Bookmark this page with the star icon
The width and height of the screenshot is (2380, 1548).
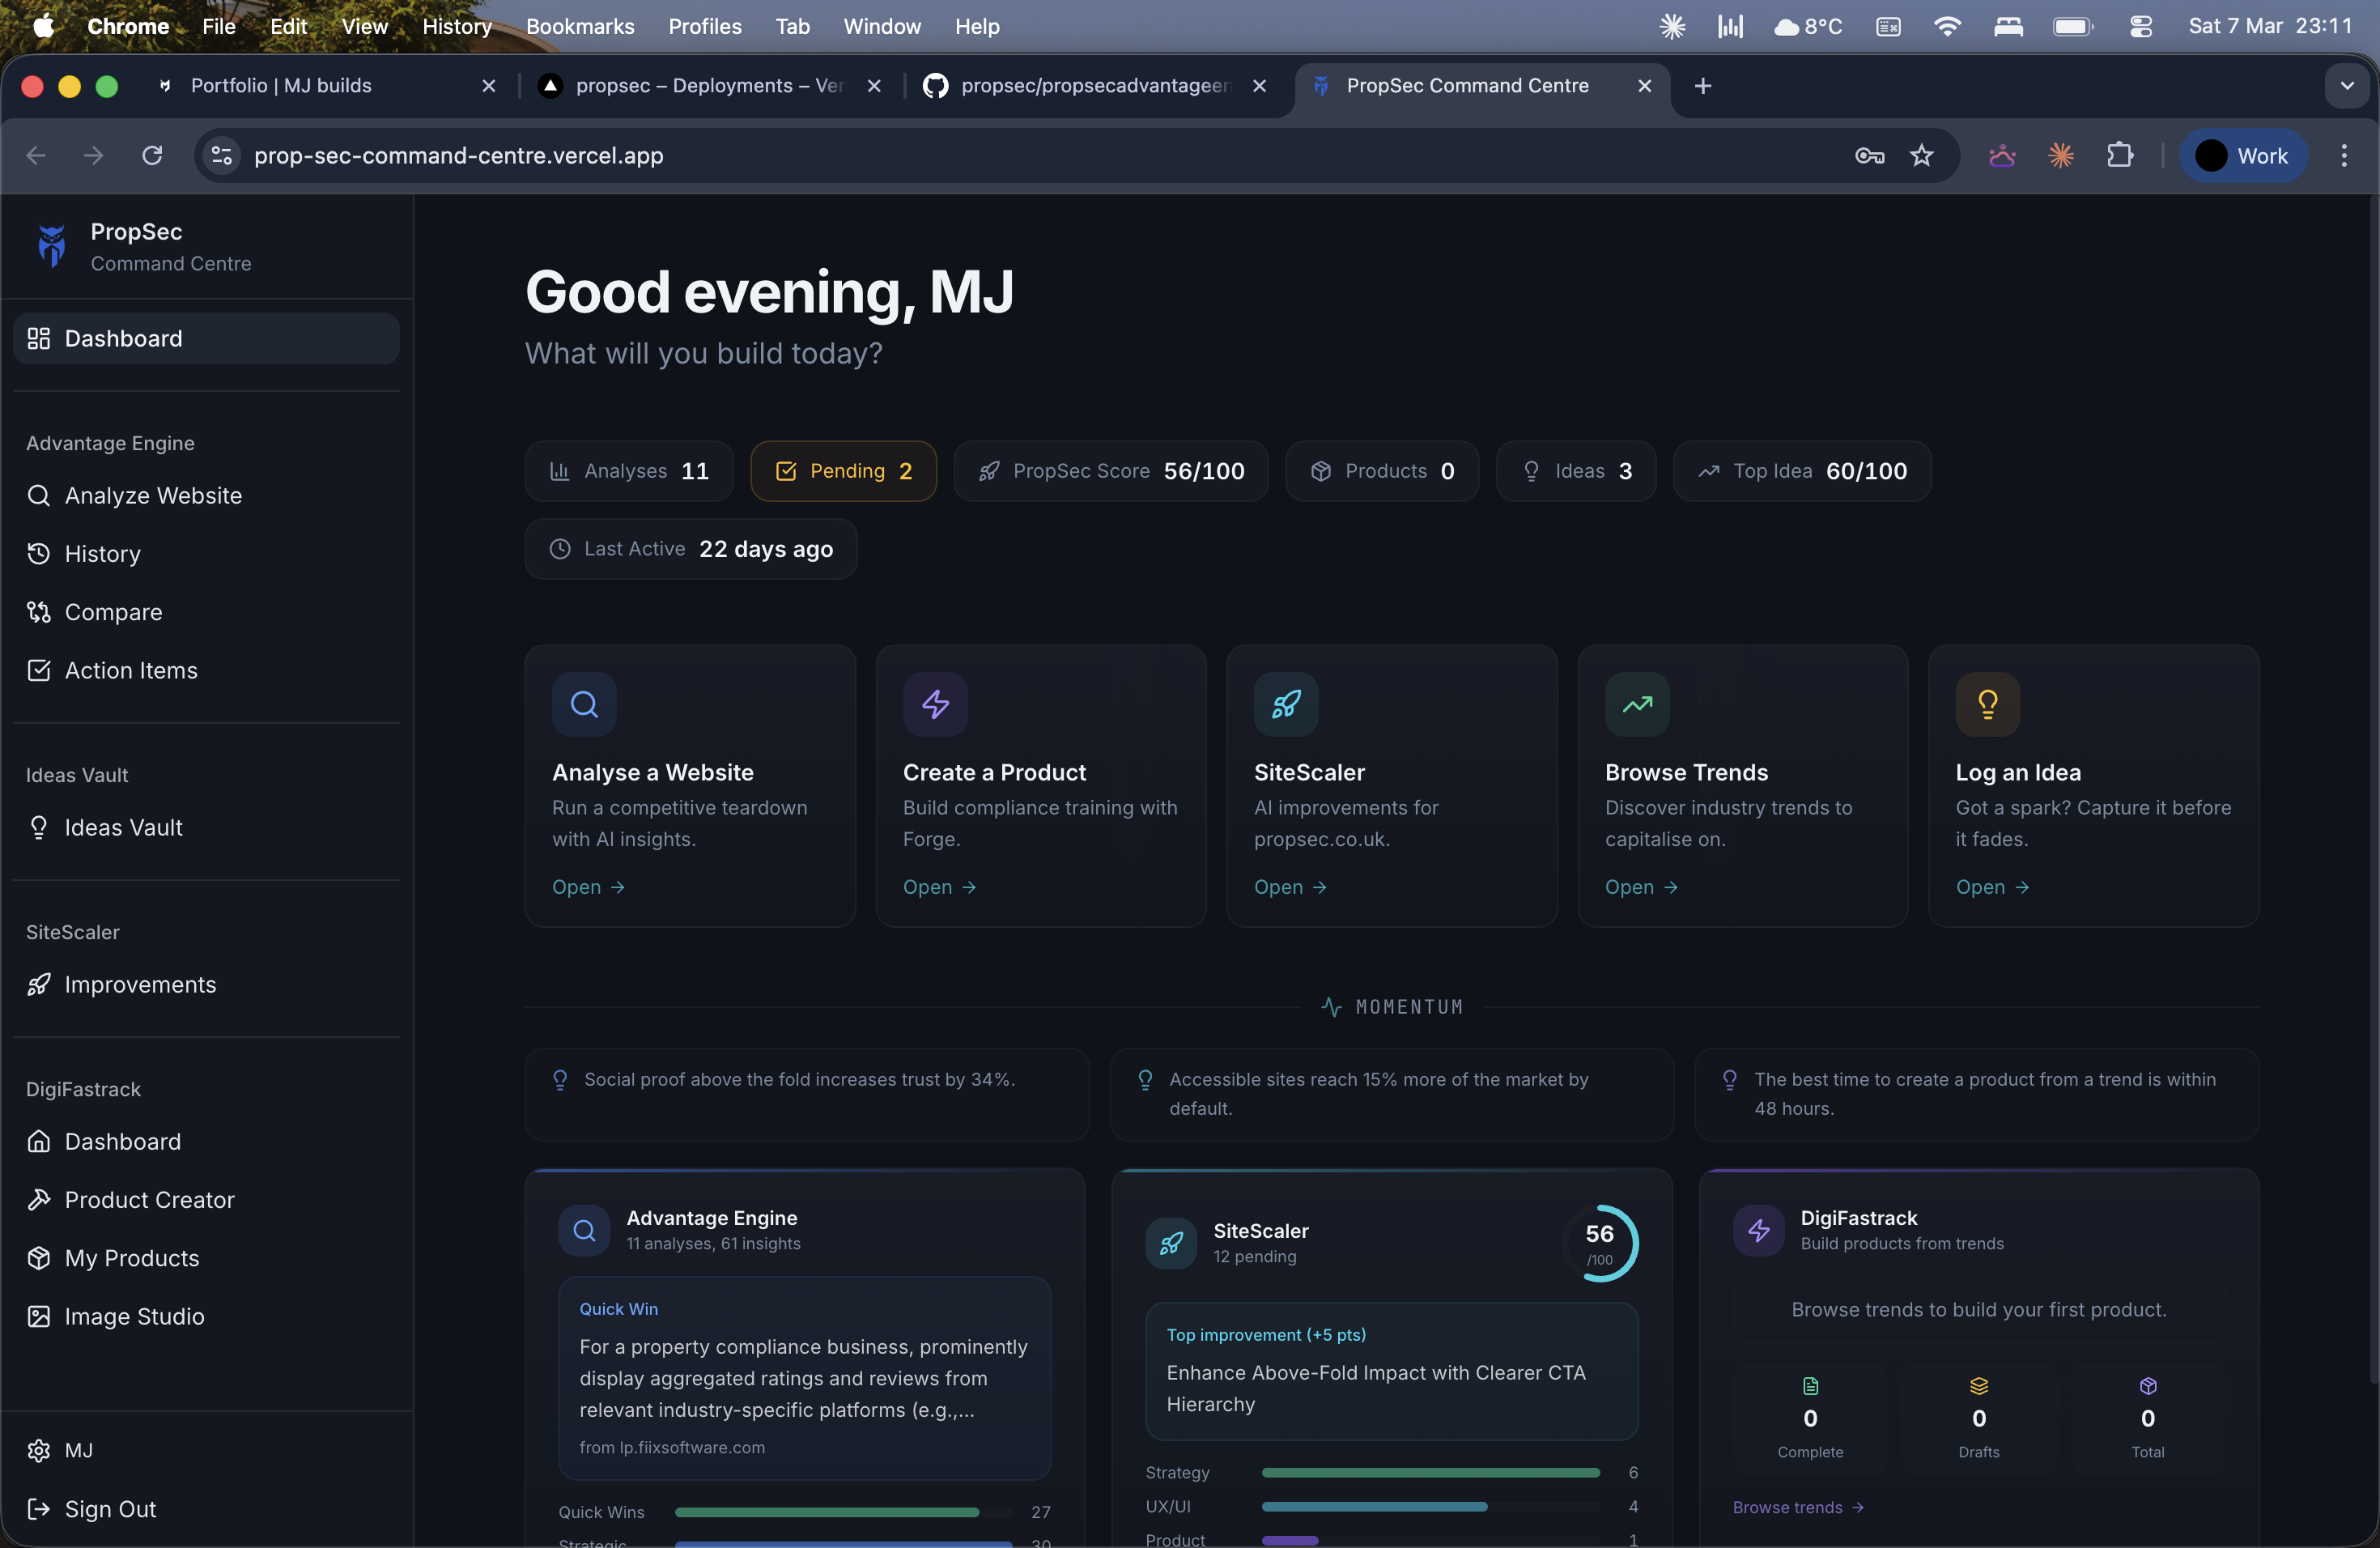click(x=1921, y=155)
